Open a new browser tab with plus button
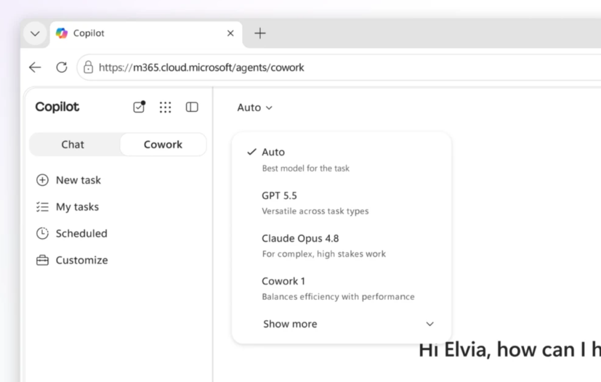This screenshot has width=601, height=382. [x=260, y=33]
